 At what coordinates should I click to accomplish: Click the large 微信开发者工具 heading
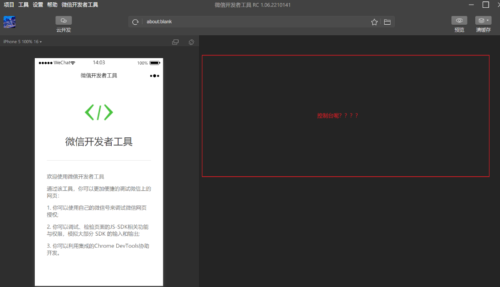pos(99,141)
